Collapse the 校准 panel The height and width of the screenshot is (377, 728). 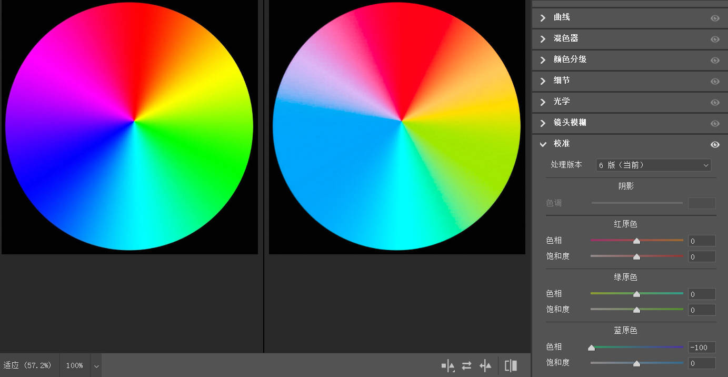[x=543, y=144]
